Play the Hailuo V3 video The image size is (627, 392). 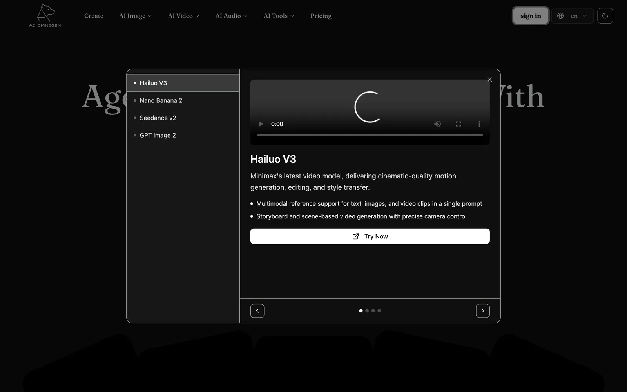(261, 124)
